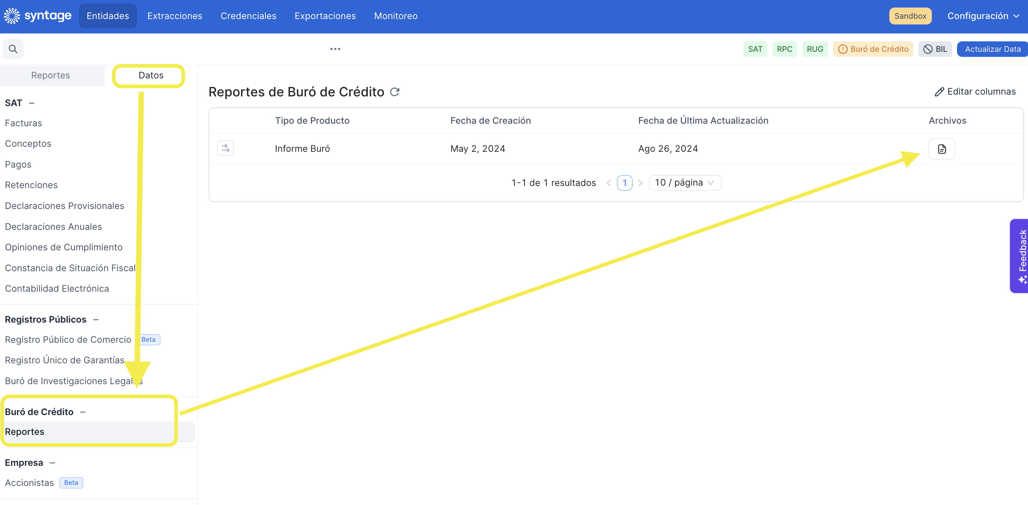
Task: Click the Sandbox badge
Action: point(910,16)
